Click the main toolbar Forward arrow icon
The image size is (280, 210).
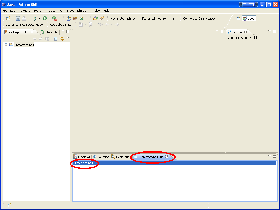(x=117, y=24)
